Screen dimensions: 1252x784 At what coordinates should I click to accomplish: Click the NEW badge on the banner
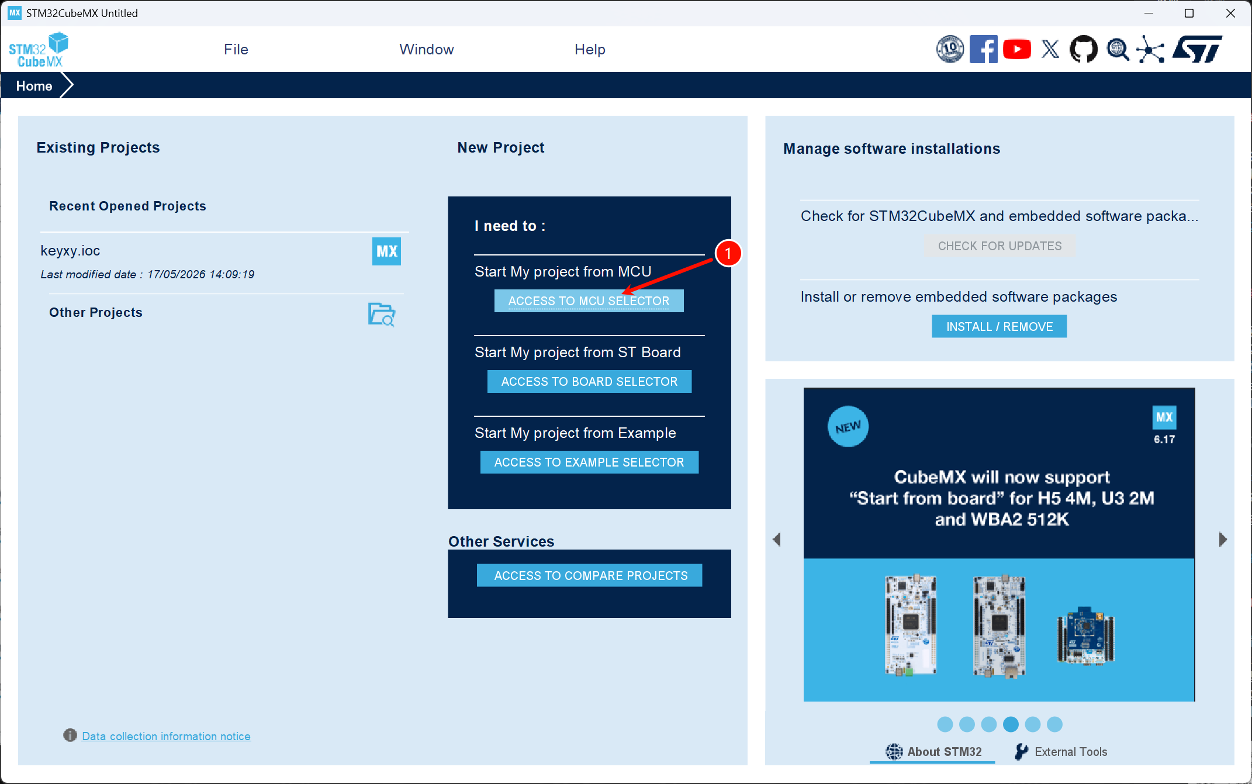pyautogui.click(x=848, y=427)
